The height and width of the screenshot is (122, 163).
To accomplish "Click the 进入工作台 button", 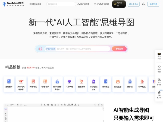I will tap(134, 4).
